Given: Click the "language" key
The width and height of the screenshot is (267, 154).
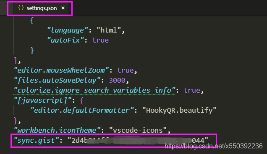Looking at the screenshot, I should tap(68, 30).
